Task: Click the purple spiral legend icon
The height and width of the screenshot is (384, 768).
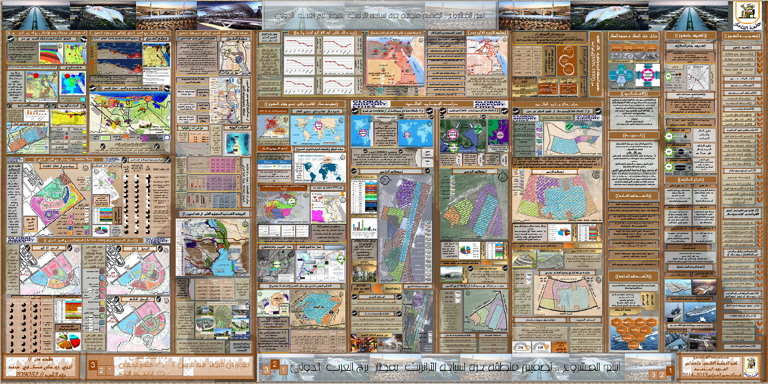Action: 144,138
